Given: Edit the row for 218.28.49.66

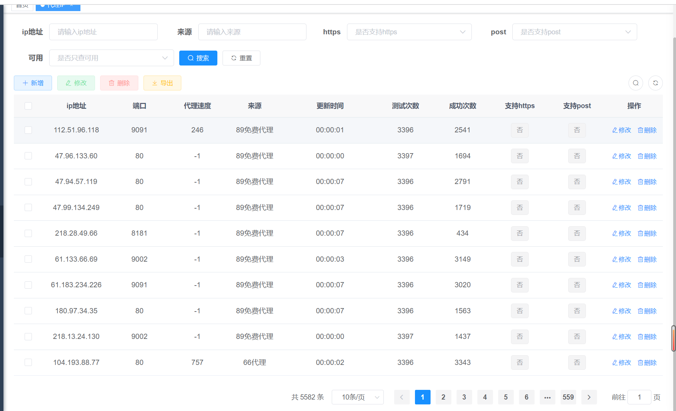Looking at the screenshot, I should pos(622,233).
